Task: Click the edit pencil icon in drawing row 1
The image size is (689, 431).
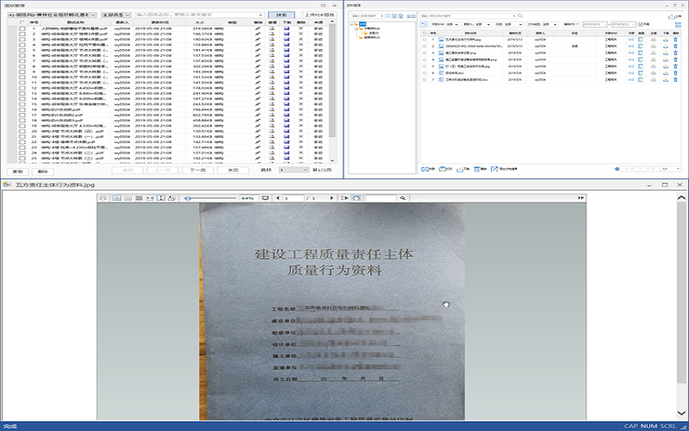Action: [x=258, y=28]
